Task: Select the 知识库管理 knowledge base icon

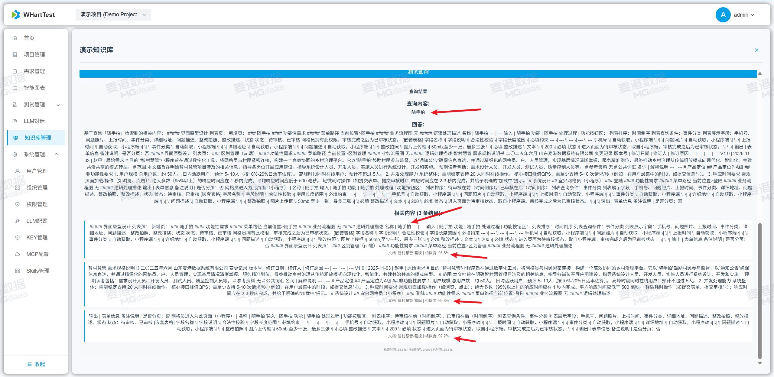Action: (16, 138)
